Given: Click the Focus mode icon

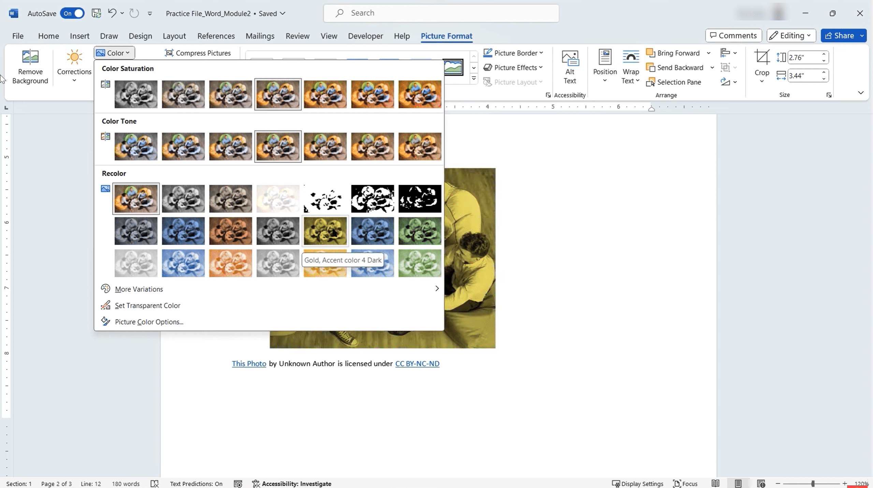Looking at the screenshot, I should [x=685, y=484].
